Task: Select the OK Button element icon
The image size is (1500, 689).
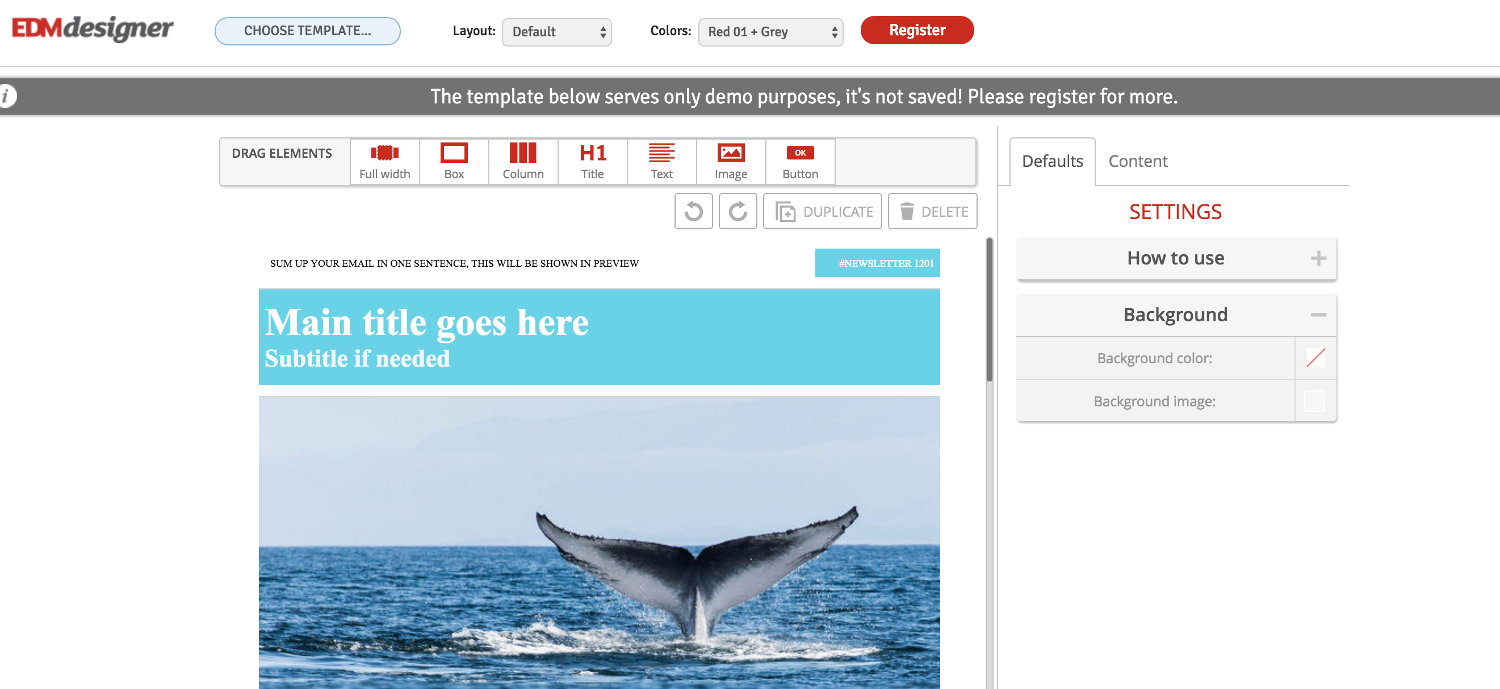Action: click(x=799, y=154)
